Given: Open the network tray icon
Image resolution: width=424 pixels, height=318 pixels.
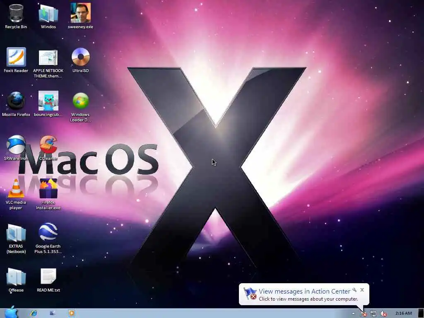Looking at the screenshot, I should pos(373,313).
